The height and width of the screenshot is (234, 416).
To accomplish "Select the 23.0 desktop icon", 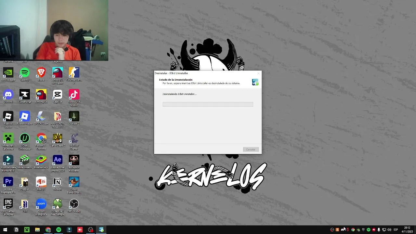I will coord(25,206).
